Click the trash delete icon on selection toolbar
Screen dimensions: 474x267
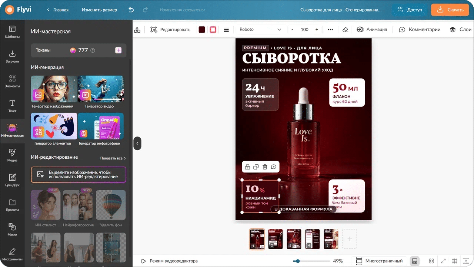(265, 167)
